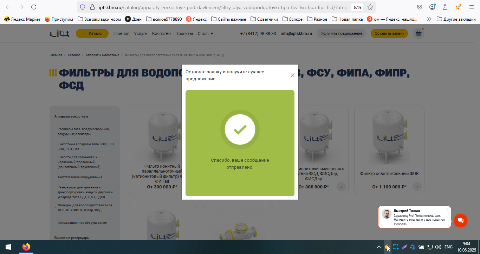The width and height of the screenshot is (480, 254).
Task: Open Фильтр осветлительный ФОВ product title
Action: click(x=389, y=174)
